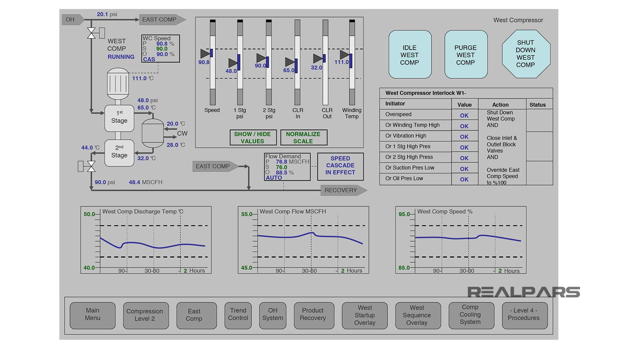619x348 pixels.
Task: Toggle SHOW / HIDE VALUES
Action: click(253, 137)
